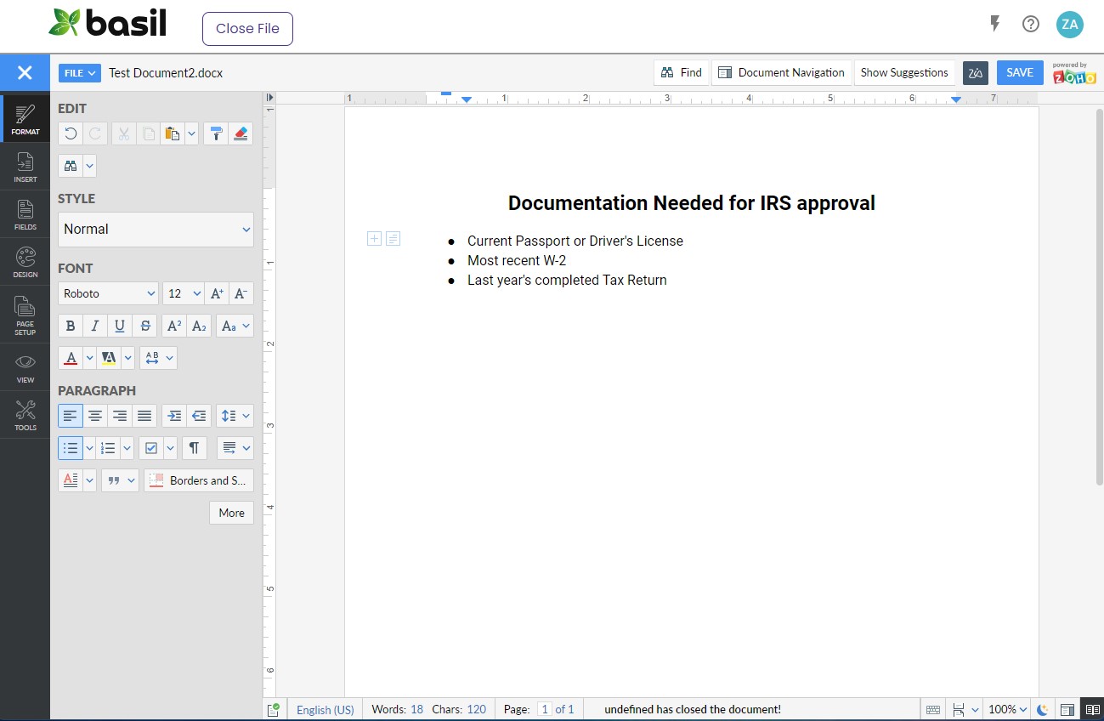Switch to the Page Setup tab

(25, 316)
